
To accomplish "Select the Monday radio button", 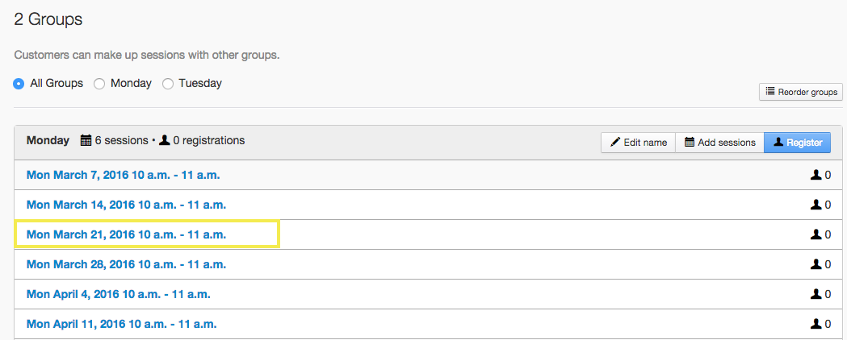I will [x=99, y=84].
